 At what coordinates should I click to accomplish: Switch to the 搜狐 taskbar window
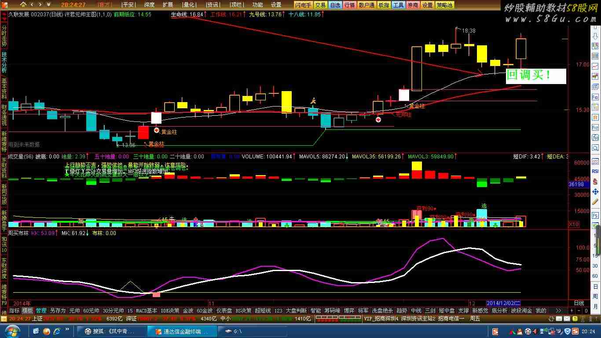click(111, 331)
